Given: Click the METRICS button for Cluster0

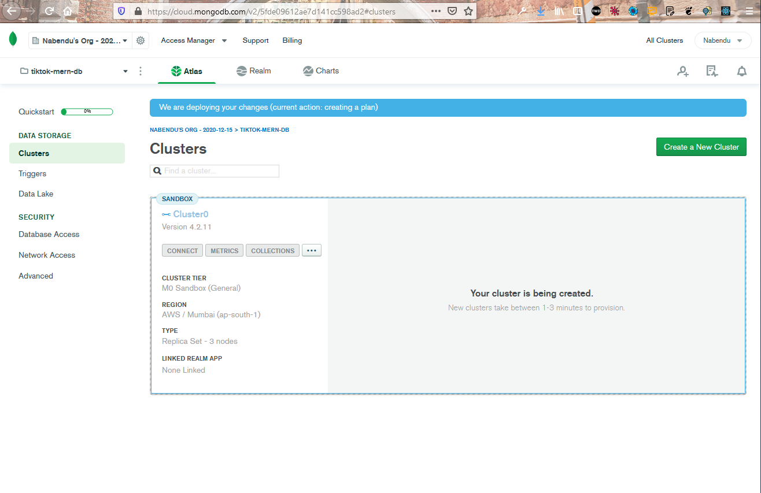Looking at the screenshot, I should (224, 251).
